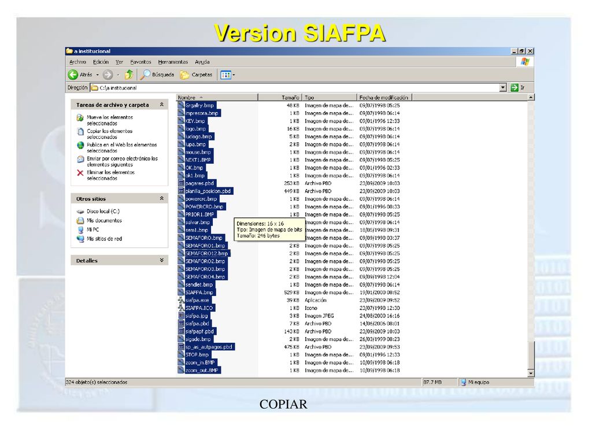Select the sp_as_autpagos.pbd file icon

pyautogui.click(x=181, y=347)
